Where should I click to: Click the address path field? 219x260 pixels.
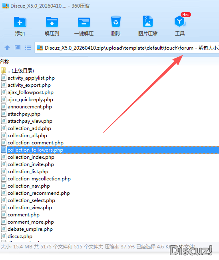(127, 48)
